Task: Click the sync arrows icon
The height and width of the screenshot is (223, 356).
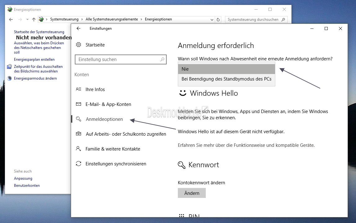Action: (79, 164)
